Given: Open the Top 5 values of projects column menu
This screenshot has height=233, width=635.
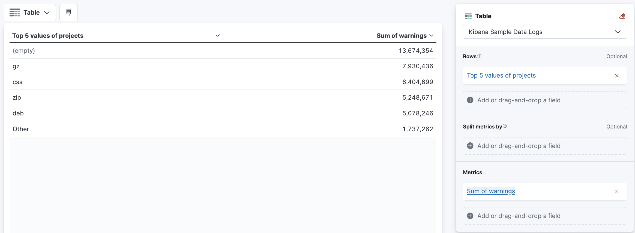Looking at the screenshot, I should pyautogui.click(x=218, y=36).
